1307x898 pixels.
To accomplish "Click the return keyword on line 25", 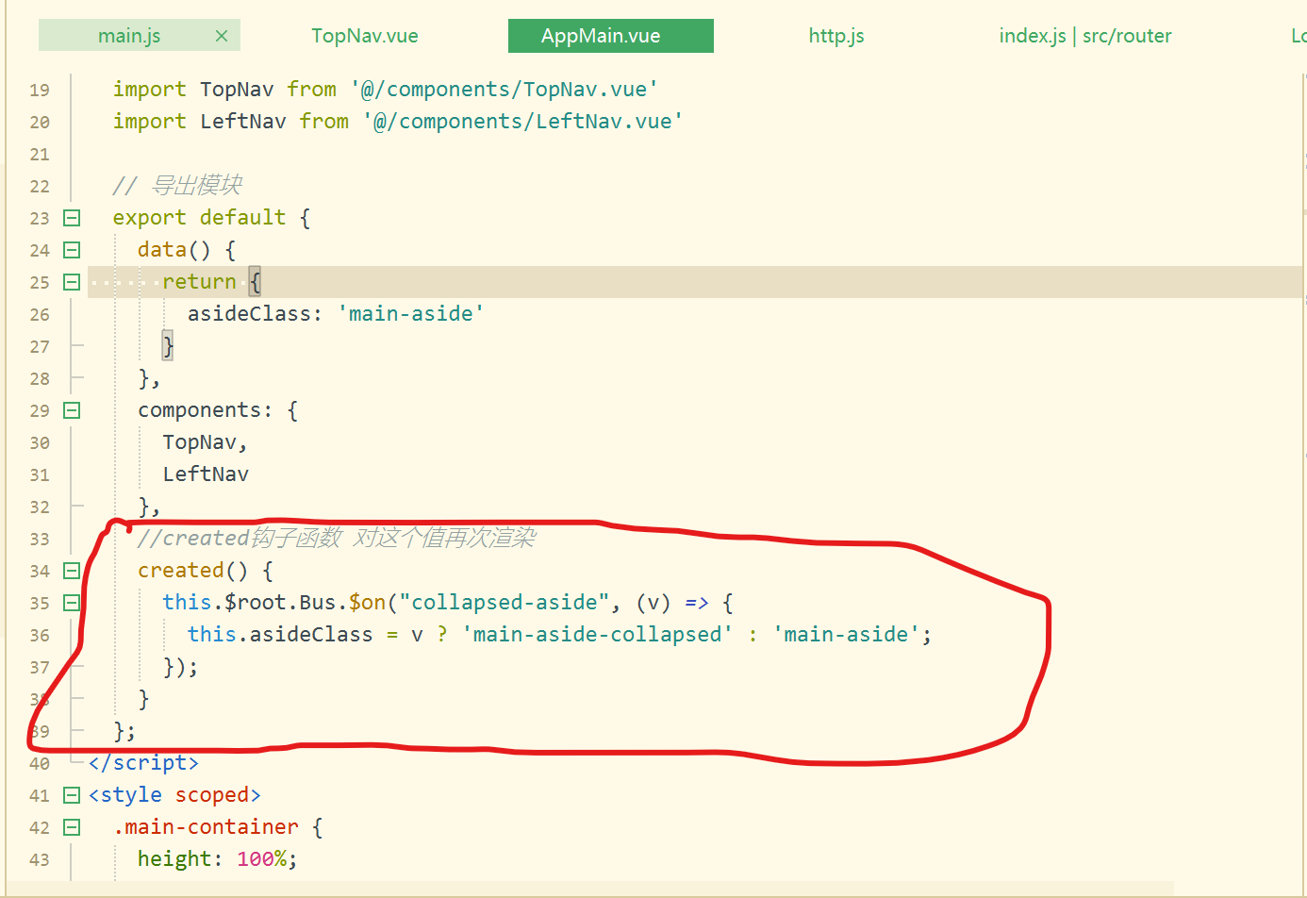I will coord(199,282).
